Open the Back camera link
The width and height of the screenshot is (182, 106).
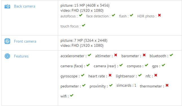25,6
